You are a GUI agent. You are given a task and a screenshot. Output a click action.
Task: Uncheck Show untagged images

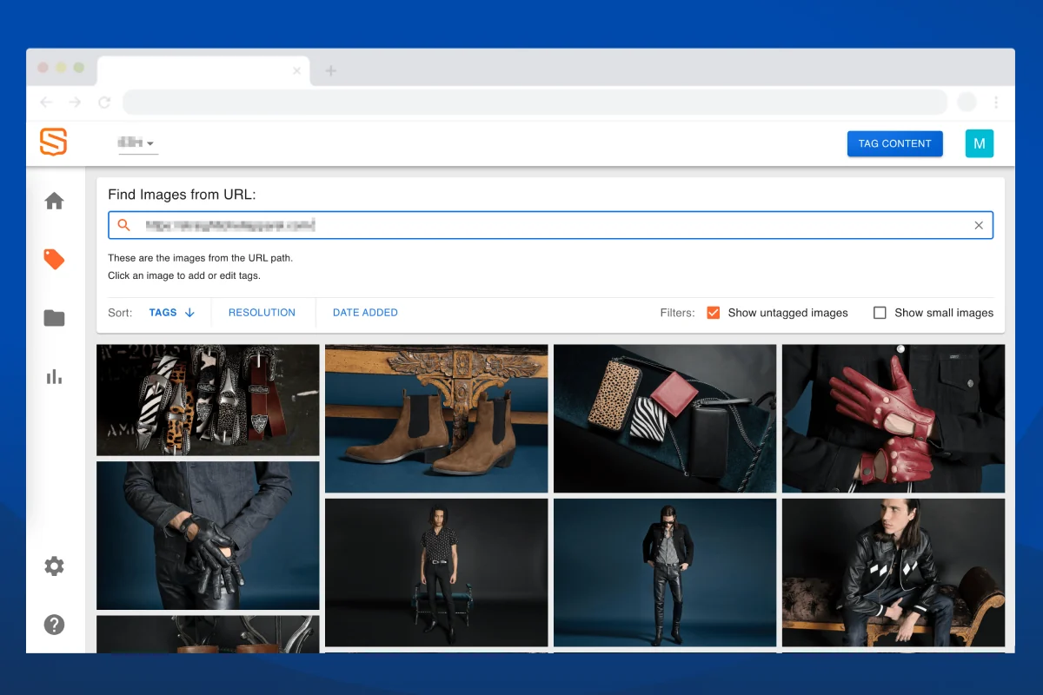coord(714,313)
